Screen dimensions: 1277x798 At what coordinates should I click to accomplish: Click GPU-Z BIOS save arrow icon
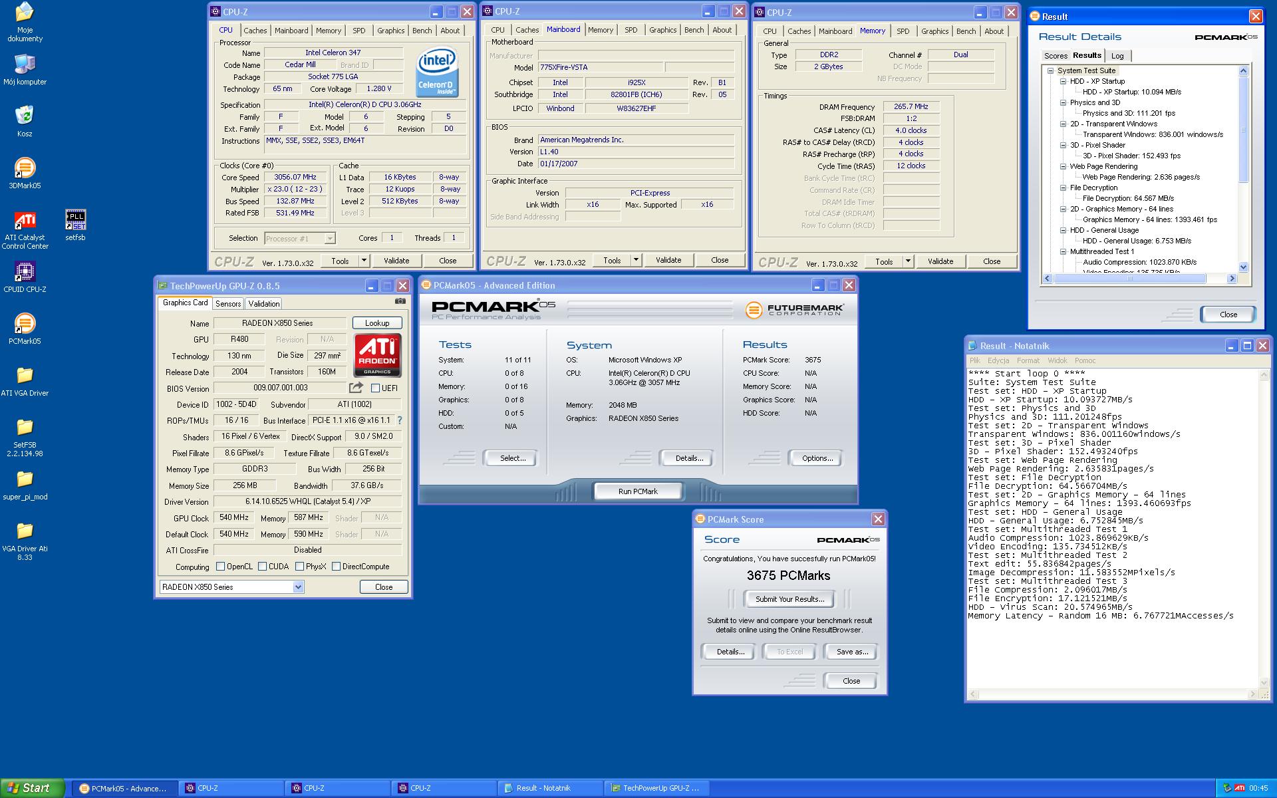356,387
